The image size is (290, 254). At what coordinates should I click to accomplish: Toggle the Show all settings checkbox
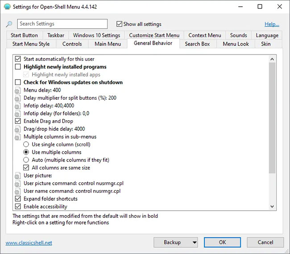point(119,24)
